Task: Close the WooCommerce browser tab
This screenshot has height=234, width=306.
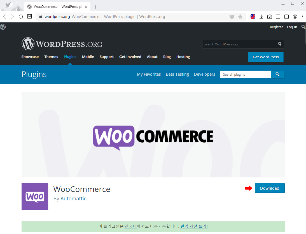Action: 86,7
